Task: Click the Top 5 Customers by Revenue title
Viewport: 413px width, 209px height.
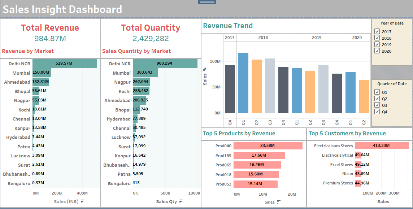Action: (x=347, y=134)
